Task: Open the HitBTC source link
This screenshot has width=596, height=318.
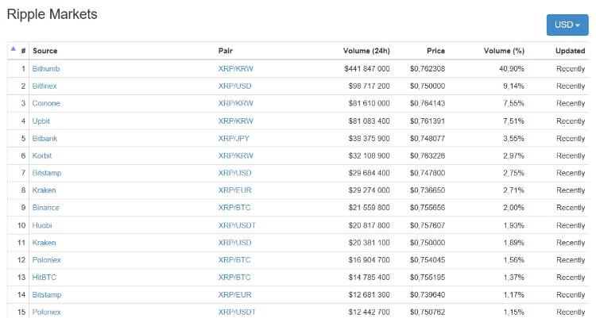Action: (45, 278)
